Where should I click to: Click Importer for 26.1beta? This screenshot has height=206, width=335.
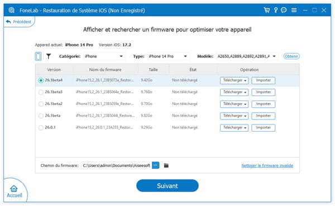(263, 116)
